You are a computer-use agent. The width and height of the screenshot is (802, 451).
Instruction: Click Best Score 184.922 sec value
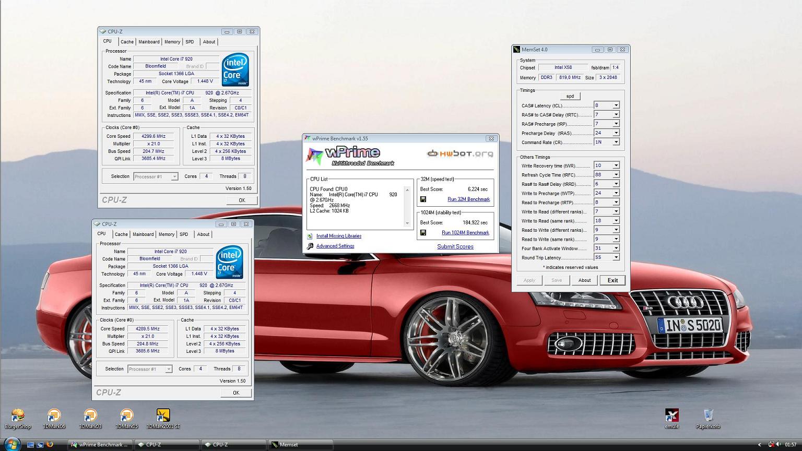click(475, 222)
